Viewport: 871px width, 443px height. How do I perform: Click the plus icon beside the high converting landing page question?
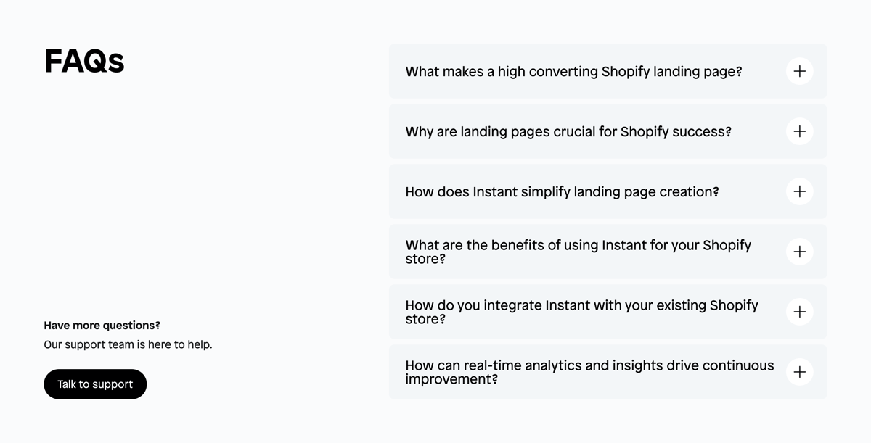coord(799,71)
